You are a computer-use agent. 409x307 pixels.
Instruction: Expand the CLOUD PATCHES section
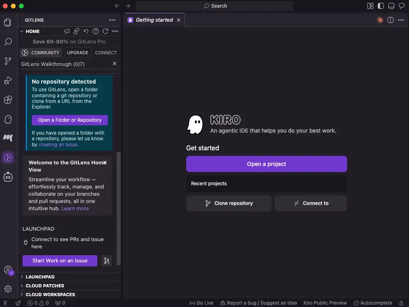click(69, 286)
